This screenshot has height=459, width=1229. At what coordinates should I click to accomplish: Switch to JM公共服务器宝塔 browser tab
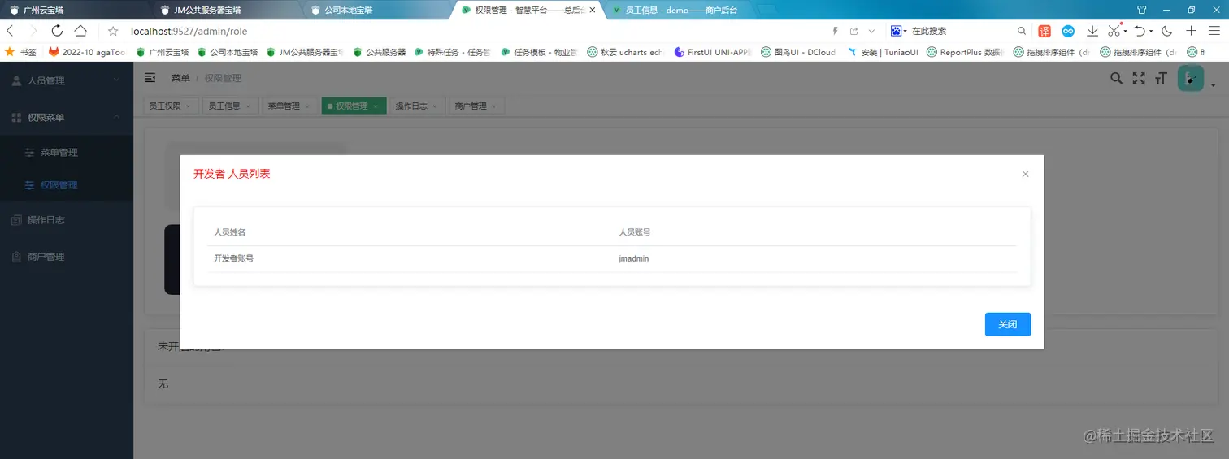click(225, 10)
